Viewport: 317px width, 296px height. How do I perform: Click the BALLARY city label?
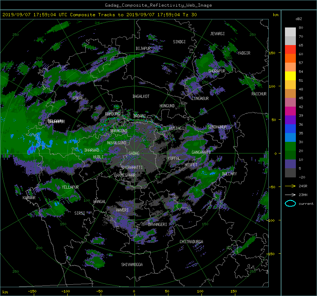(x=229, y=174)
